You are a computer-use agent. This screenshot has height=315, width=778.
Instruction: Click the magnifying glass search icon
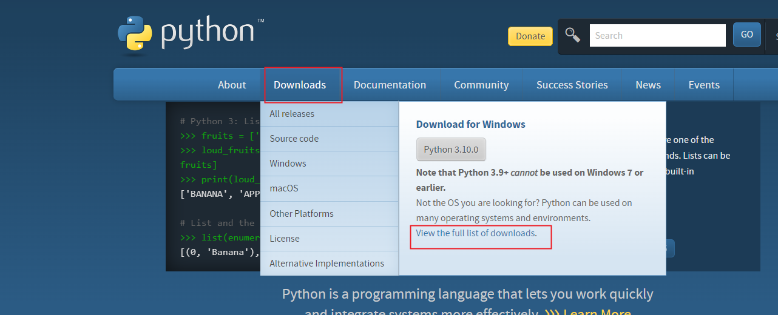[x=572, y=35]
